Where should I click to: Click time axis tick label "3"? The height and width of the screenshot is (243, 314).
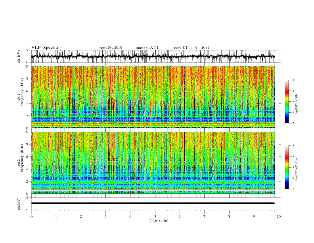pos(105,216)
